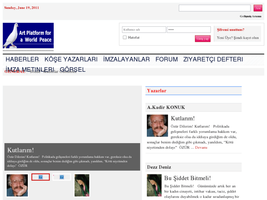Go to the FORUM menu item
The height and width of the screenshot is (200, 267).
[x=166, y=59]
